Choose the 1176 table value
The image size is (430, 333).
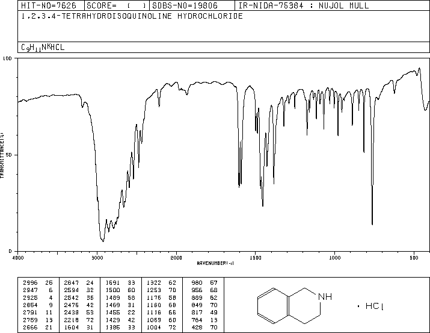point(154,297)
